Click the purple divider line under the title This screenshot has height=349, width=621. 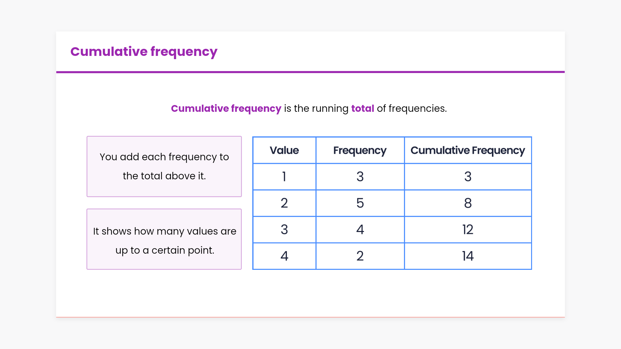(310, 72)
